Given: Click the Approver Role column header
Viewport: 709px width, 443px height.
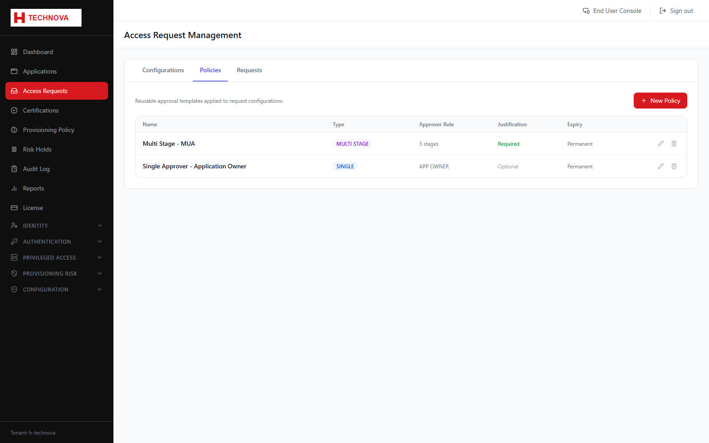Looking at the screenshot, I should (436, 124).
